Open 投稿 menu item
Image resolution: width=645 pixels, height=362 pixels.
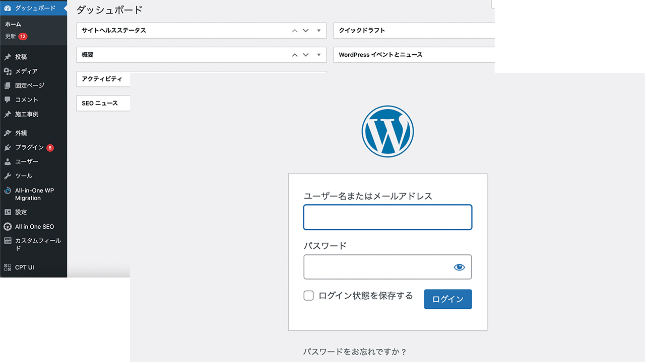pos(33,57)
